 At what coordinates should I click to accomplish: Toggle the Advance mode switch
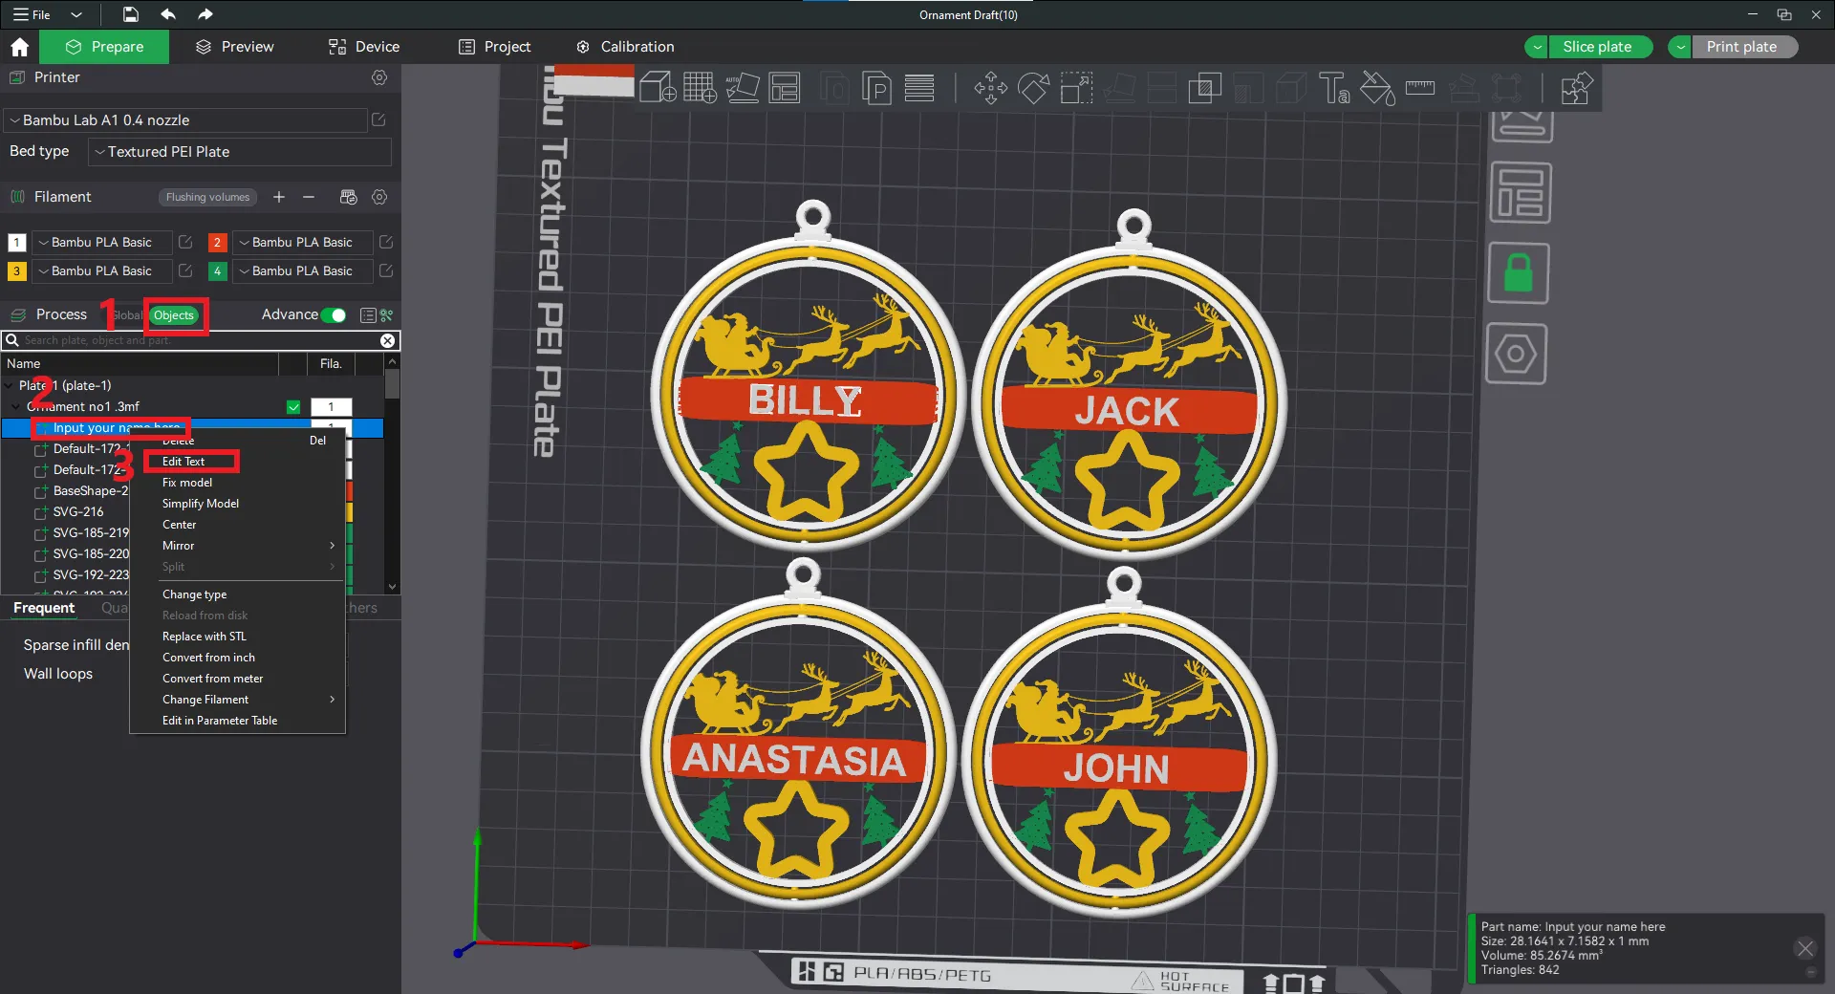point(334,315)
